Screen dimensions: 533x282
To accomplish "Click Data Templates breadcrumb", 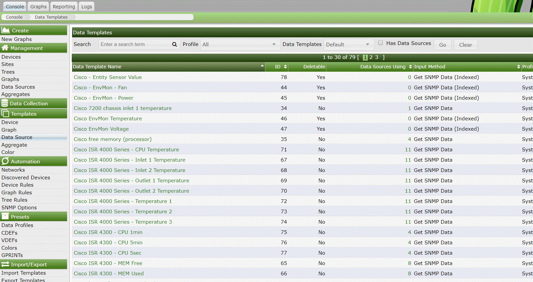I will pyautogui.click(x=51, y=17).
